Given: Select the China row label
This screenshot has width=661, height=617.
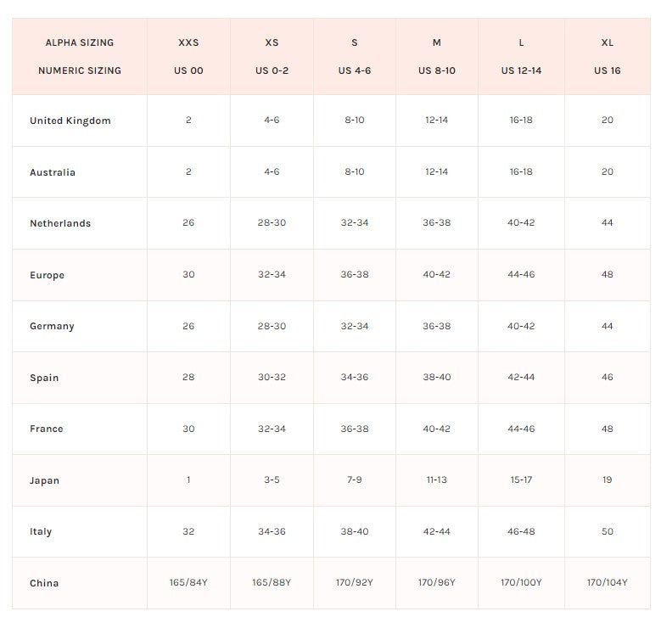Looking at the screenshot, I should [44, 583].
